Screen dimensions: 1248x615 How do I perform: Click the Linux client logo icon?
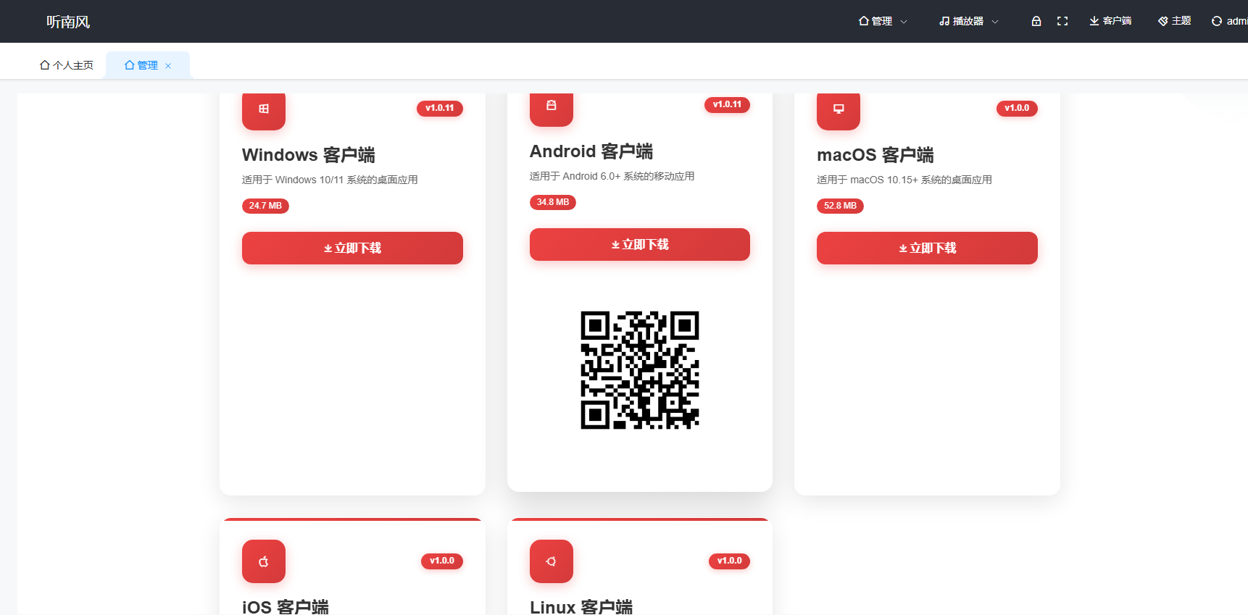click(552, 561)
